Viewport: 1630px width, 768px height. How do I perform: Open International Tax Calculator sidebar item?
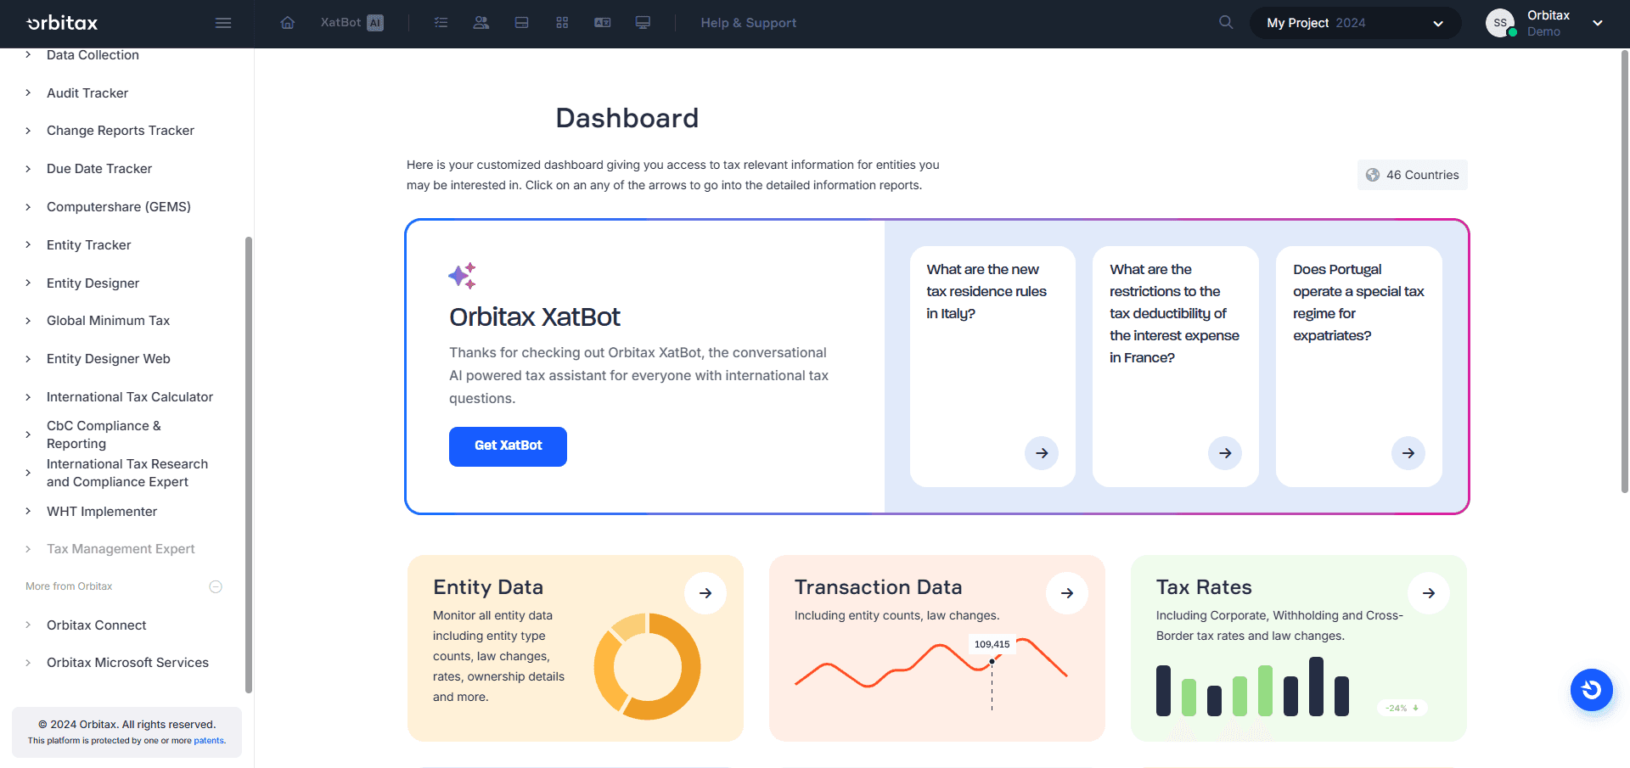tap(130, 397)
